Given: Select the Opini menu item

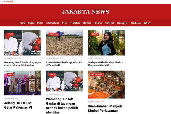Looking at the screenshot, I should tap(65, 23).
